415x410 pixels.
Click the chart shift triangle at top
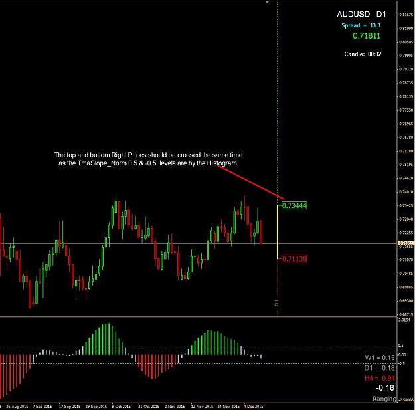coord(268,2)
